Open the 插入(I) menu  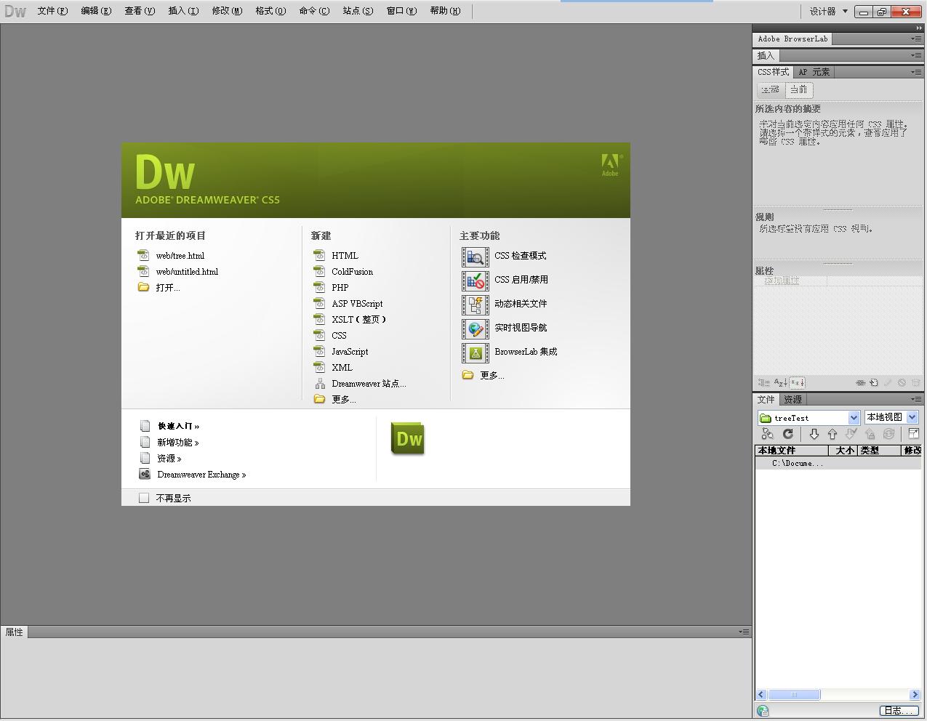(x=183, y=11)
